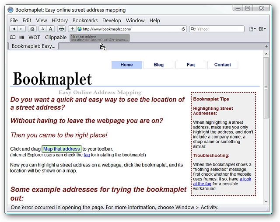Screen dimensions: 280x222
Task: Open the Help menu
Action: [154, 21]
